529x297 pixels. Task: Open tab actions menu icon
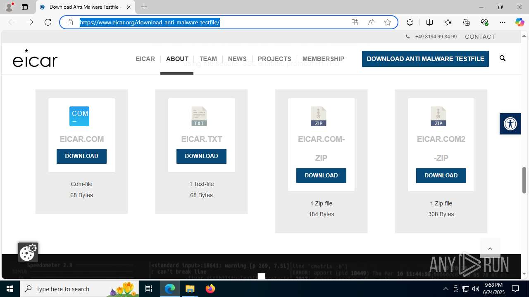click(25, 7)
